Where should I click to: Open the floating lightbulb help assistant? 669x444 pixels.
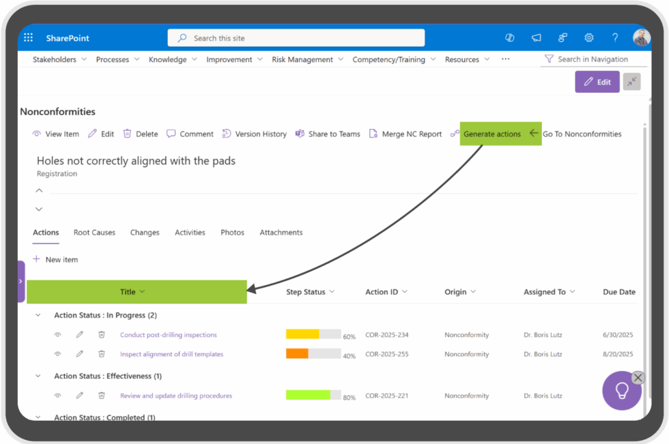(621, 391)
